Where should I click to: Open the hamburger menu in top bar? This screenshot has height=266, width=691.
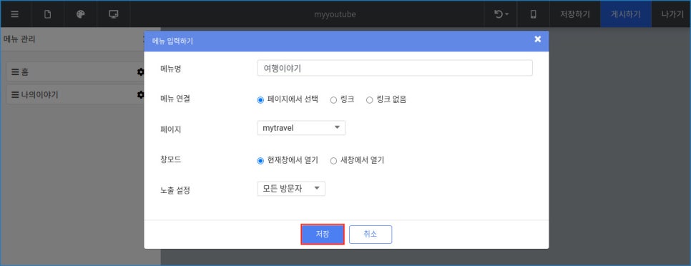click(x=15, y=14)
